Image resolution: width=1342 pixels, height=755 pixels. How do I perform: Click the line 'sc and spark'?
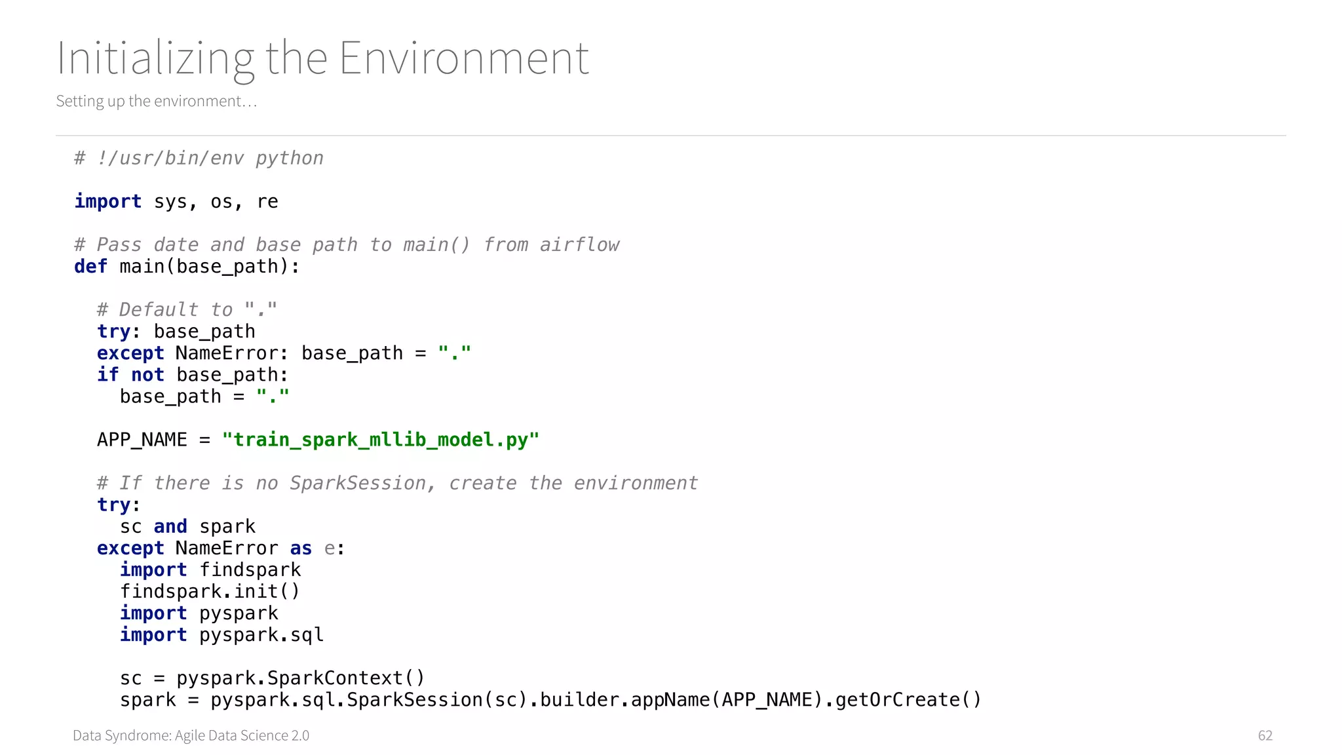tap(187, 526)
